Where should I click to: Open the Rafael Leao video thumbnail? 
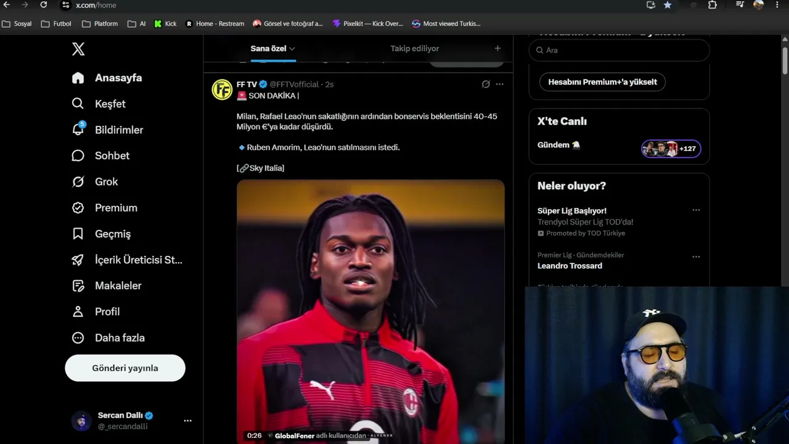pyautogui.click(x=370, y=311)
